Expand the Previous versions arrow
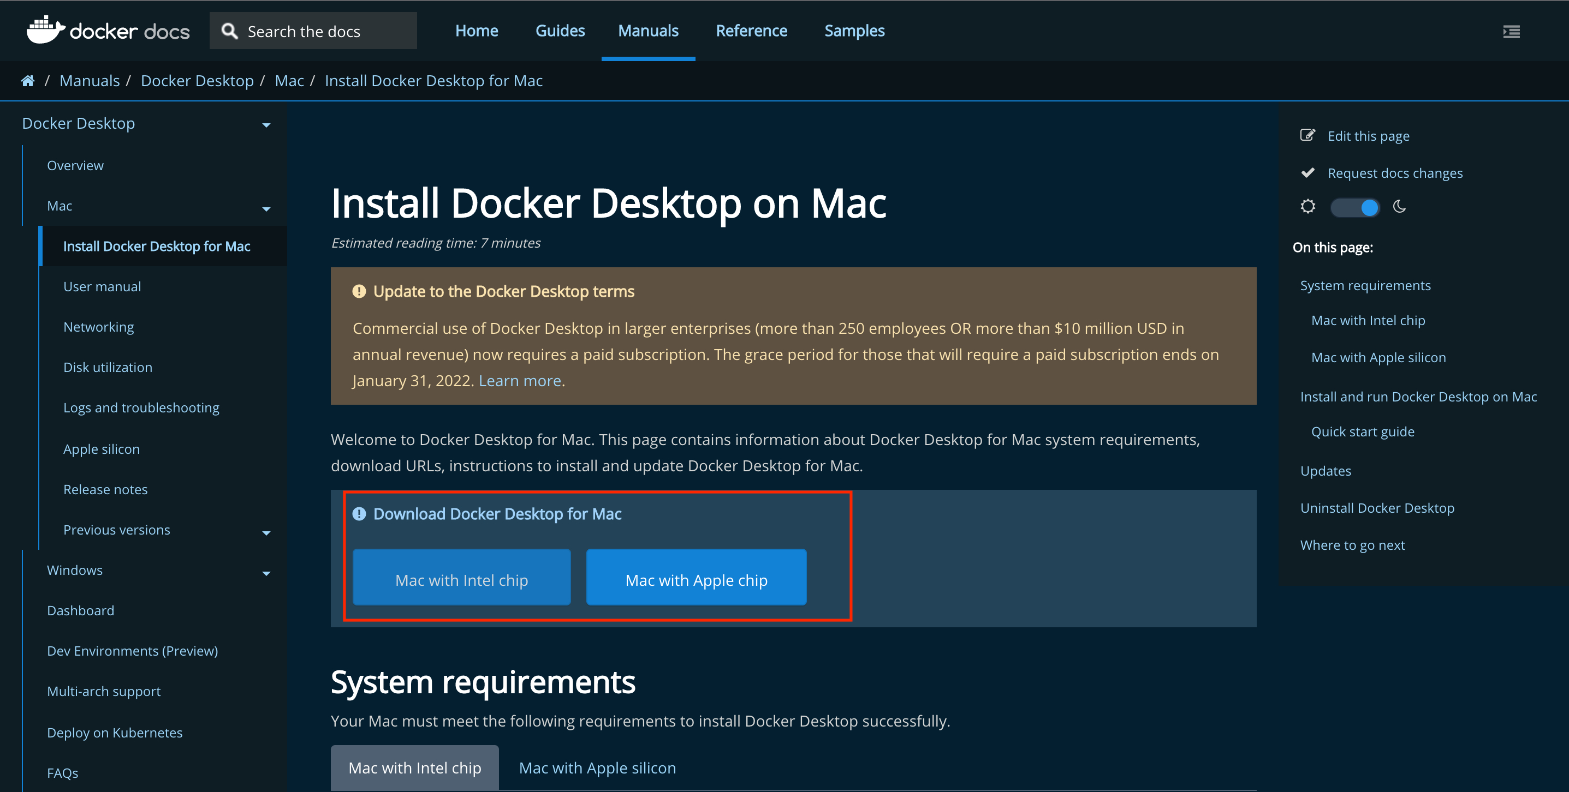 pyautogui.click(x=266, y=533)
